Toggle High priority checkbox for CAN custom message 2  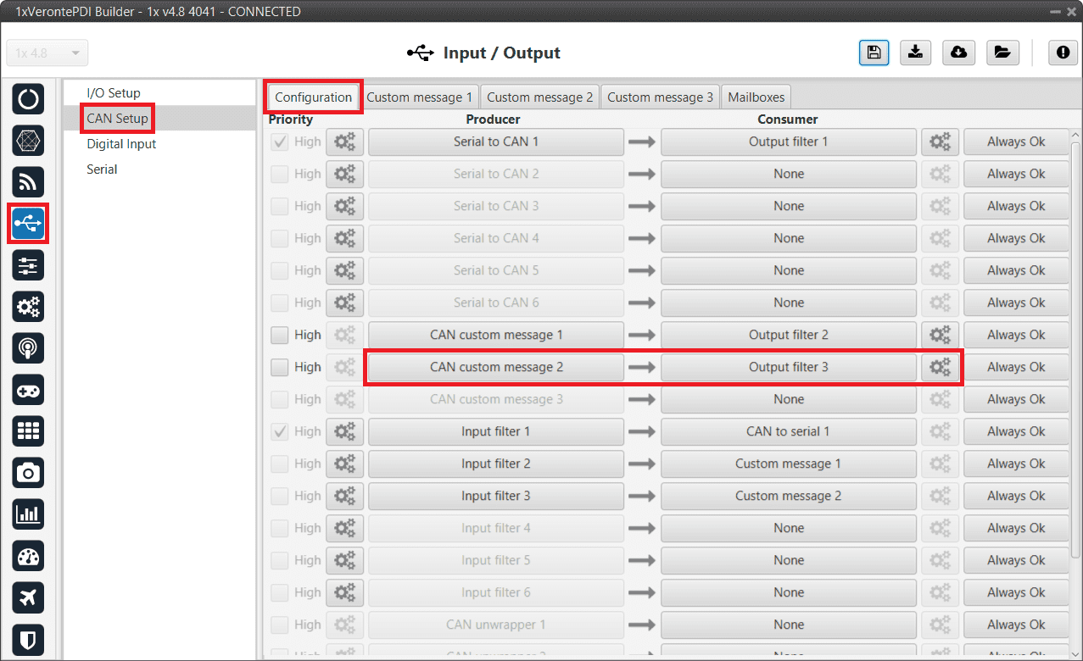click(280, 367)
